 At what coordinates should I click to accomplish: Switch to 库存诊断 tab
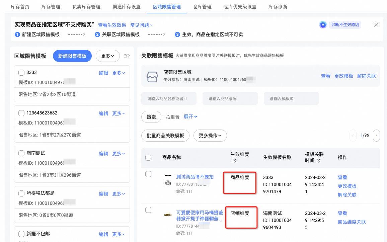pos(278,7)
